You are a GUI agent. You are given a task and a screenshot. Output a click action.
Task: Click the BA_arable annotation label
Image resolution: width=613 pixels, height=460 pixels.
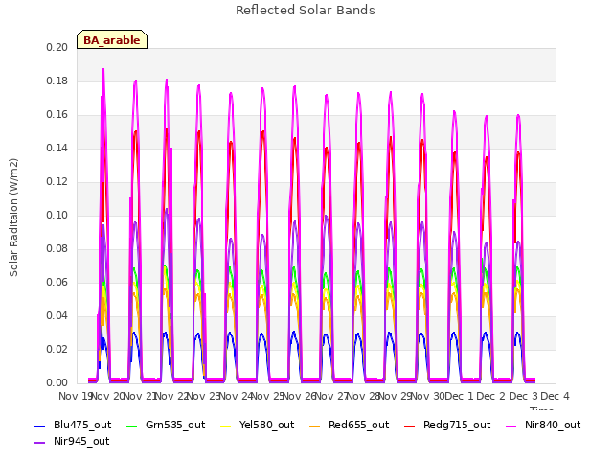pyautogui.click(x=112, y=40)
